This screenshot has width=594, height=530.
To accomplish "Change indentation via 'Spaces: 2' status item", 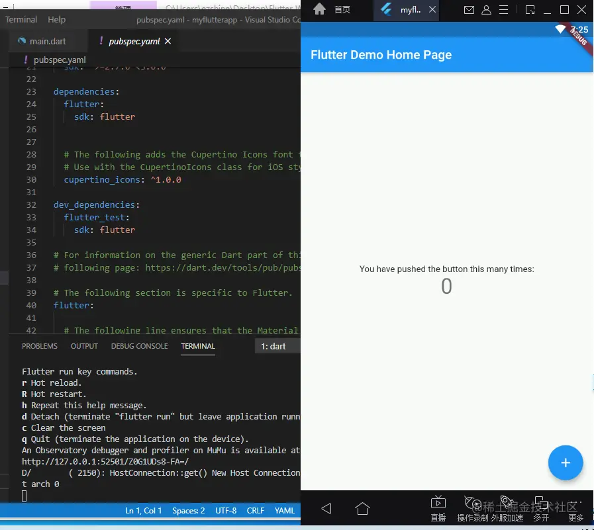I will pos(188,511).
